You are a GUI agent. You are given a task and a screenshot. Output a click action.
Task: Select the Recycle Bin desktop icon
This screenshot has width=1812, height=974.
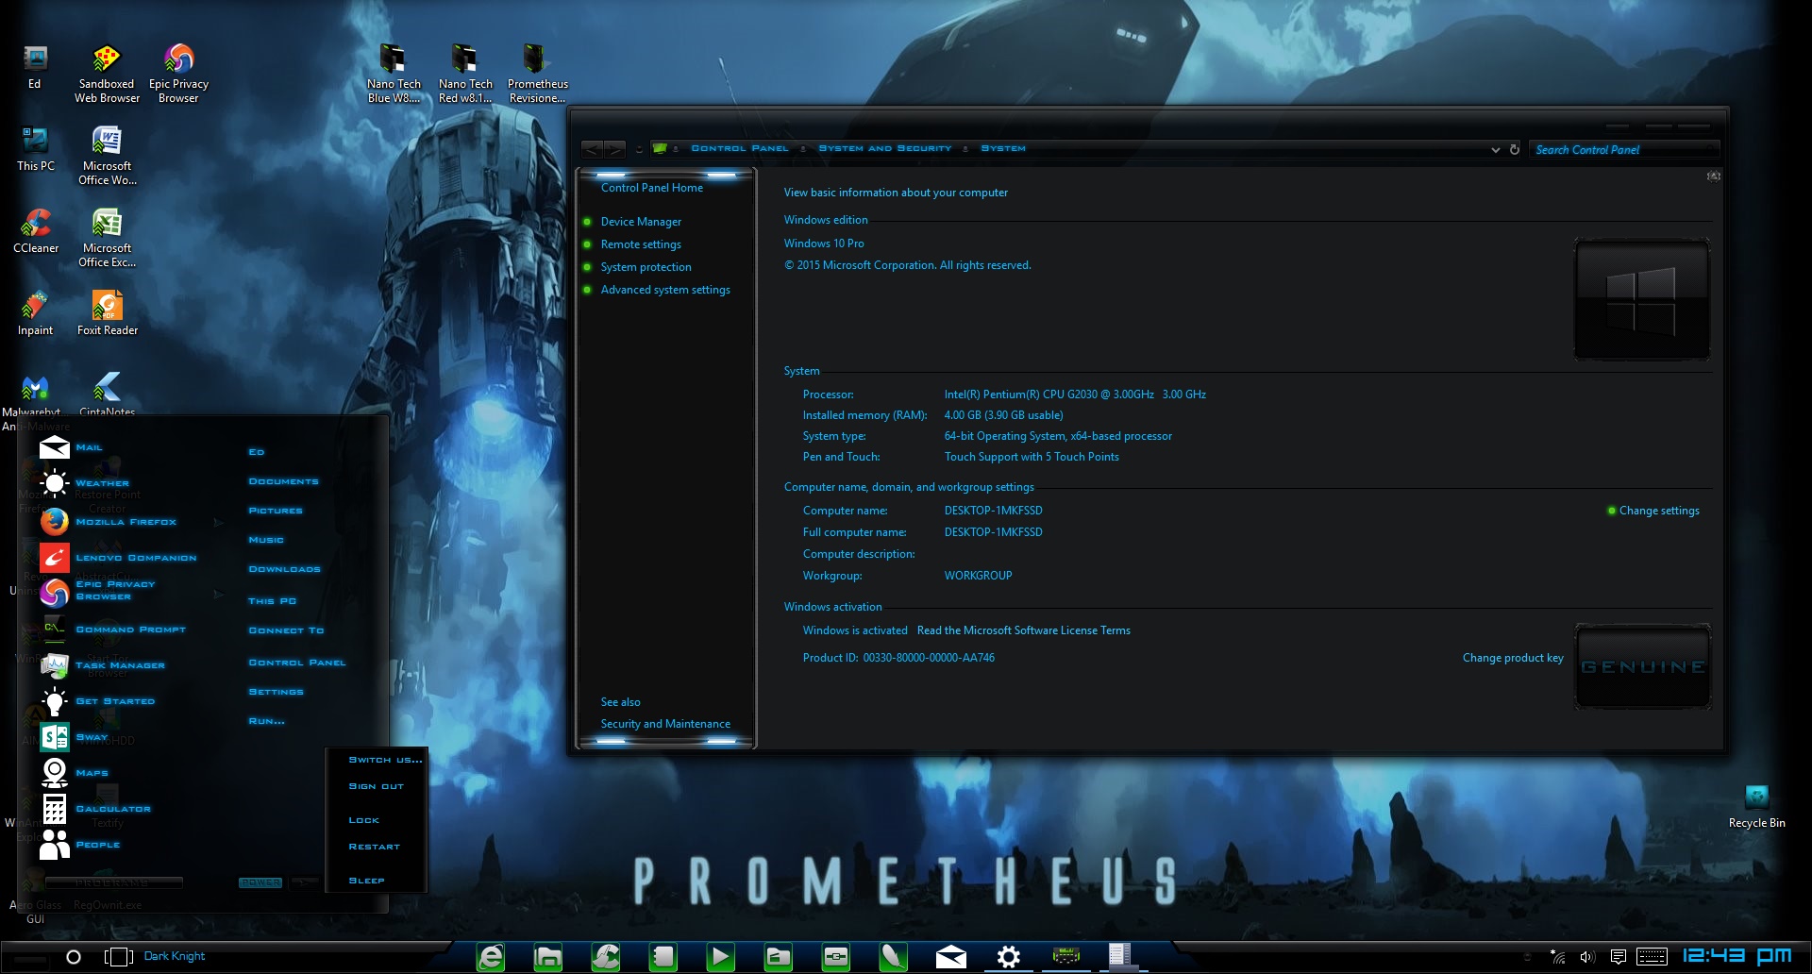pos(1756,807)
